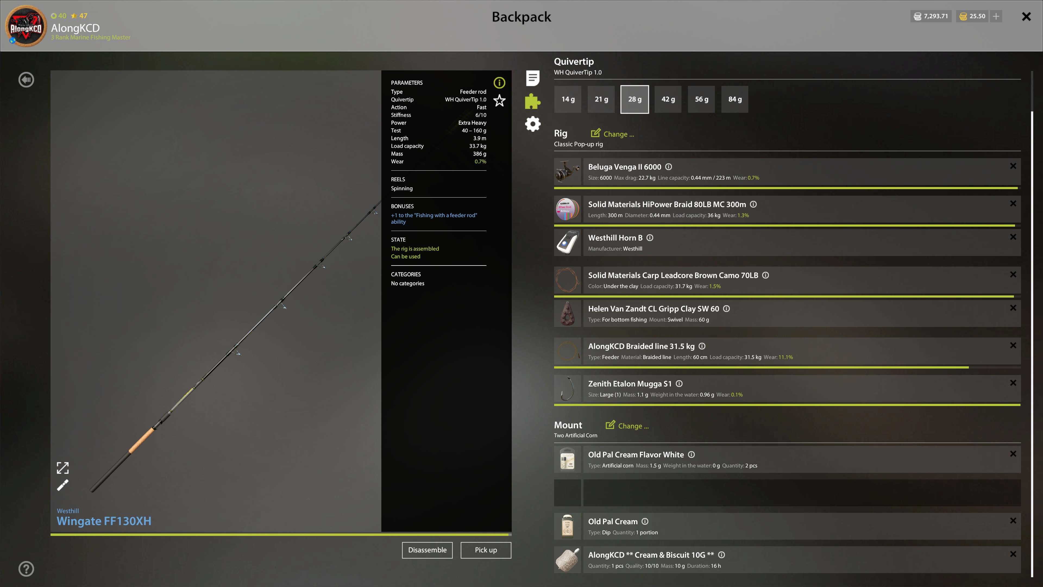Open rod info icon in parameters

pos(499,83)
